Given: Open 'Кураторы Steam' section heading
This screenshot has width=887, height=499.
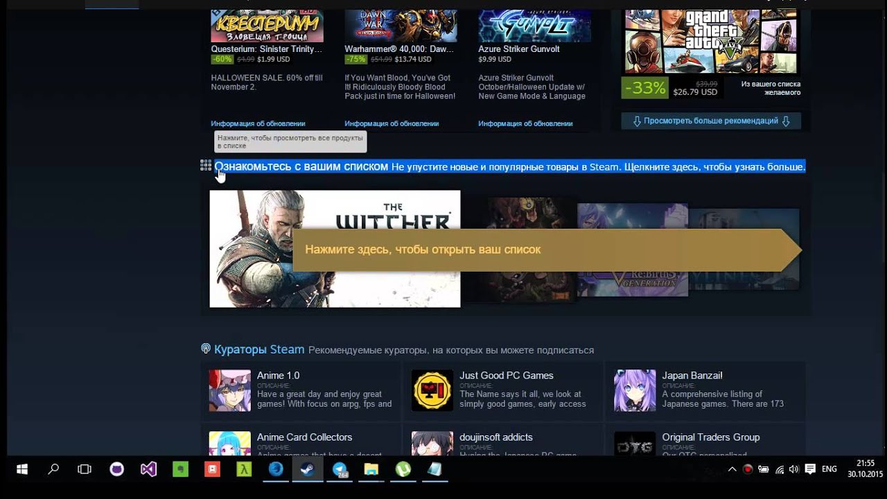Looking at the screenshot, I should pyautogui.click(x=259, y=349).
